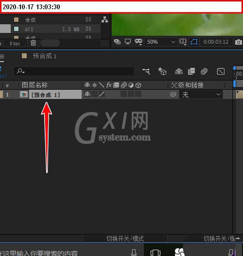Enable motion blur for the composition

click(x=204, y=71)
